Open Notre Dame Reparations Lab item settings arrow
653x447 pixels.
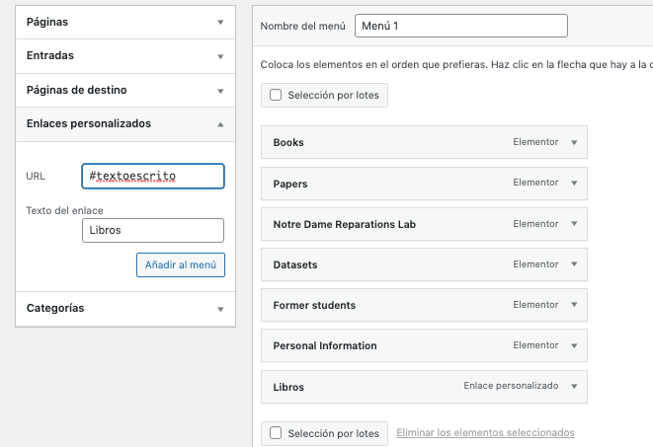(574, 224)
